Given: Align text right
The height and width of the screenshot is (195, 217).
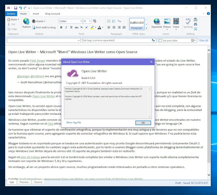Looking at the screenshot, I should (x=119, y=27).
